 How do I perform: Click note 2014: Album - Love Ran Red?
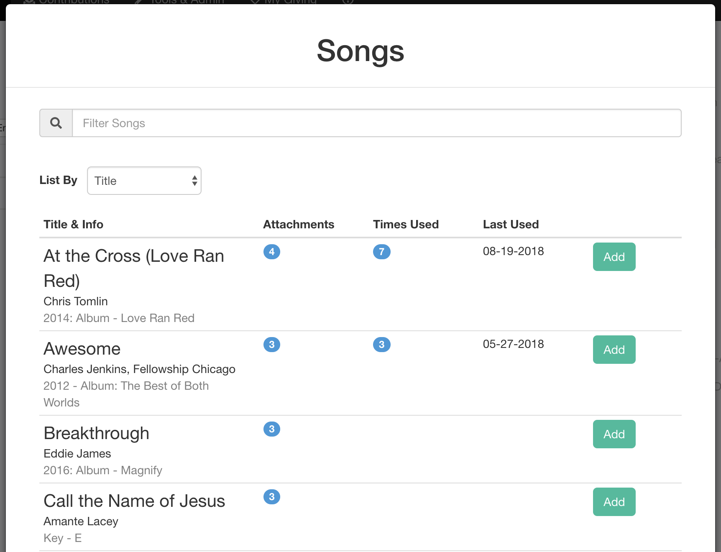(x=119, y=318)
